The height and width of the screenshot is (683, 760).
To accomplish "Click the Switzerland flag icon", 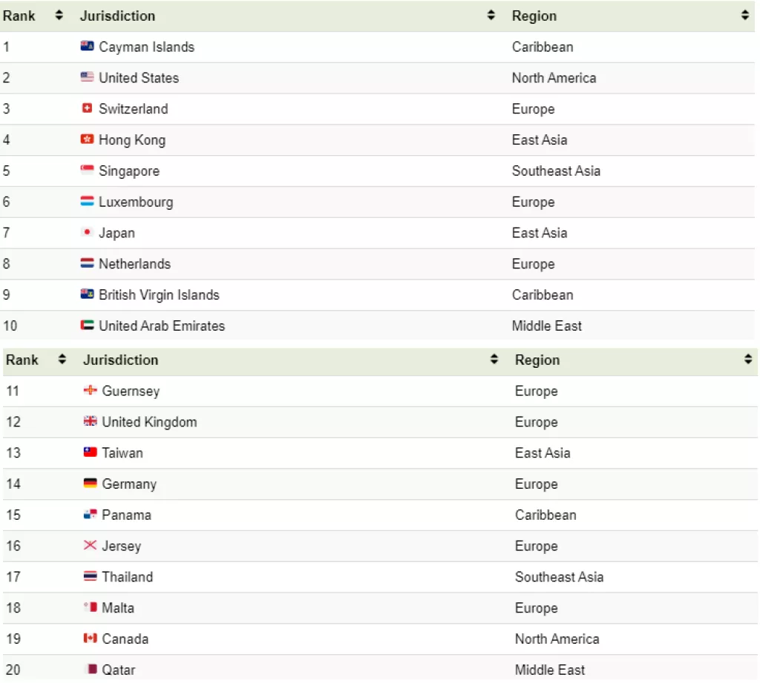I will pos(87,109).
